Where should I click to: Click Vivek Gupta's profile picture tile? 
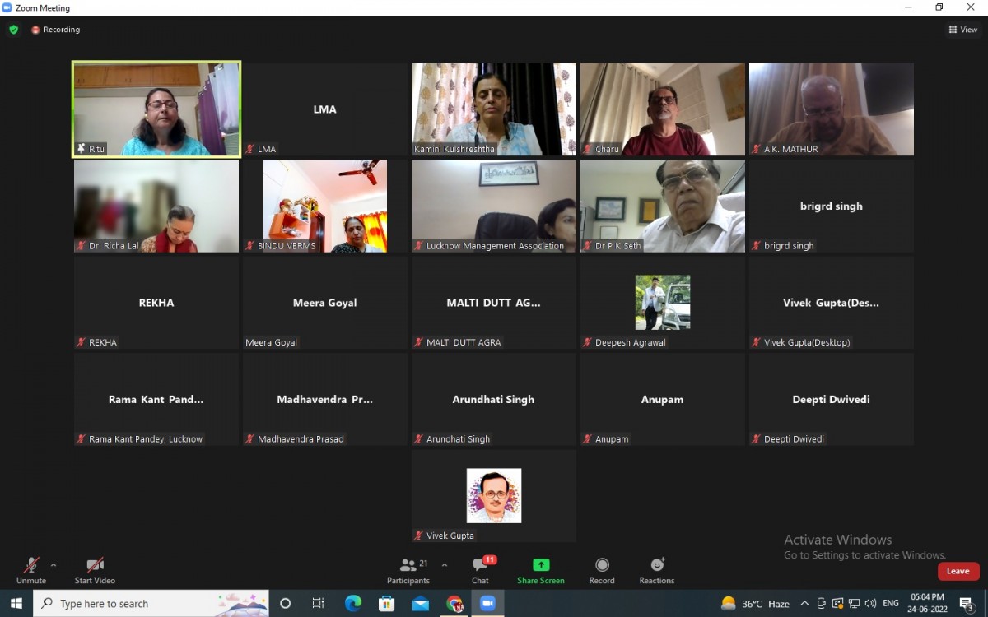(x=494, y=496)
